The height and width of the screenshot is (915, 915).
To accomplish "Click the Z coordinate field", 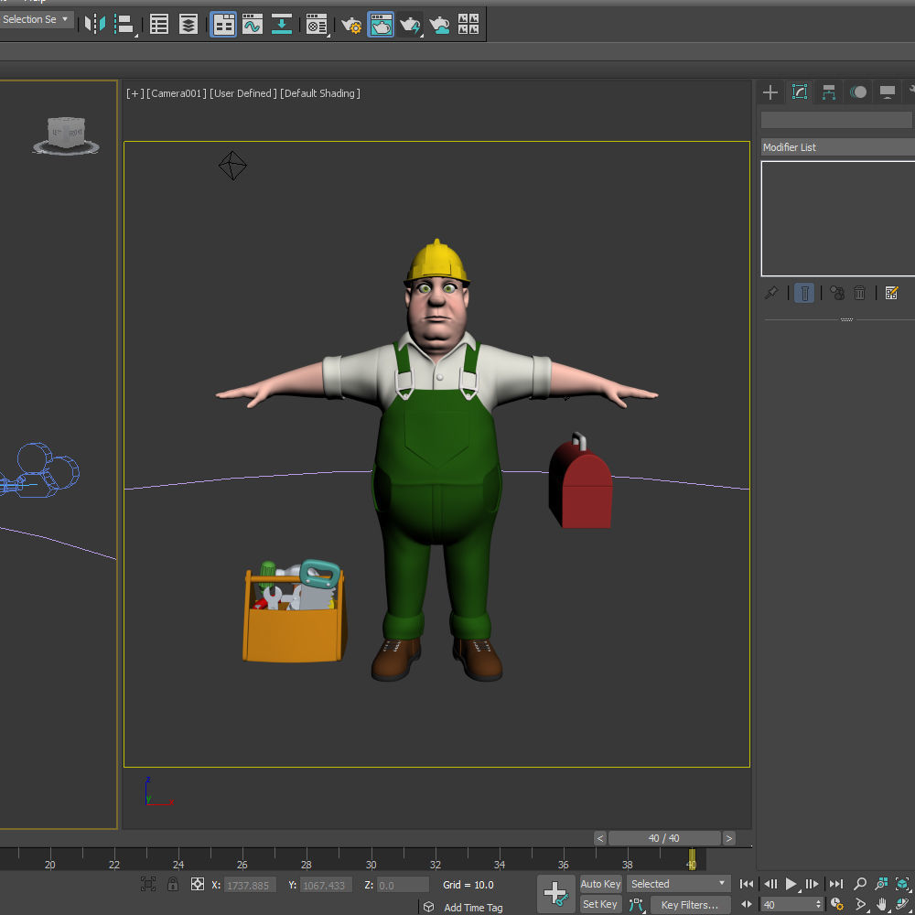I will 403,885.
